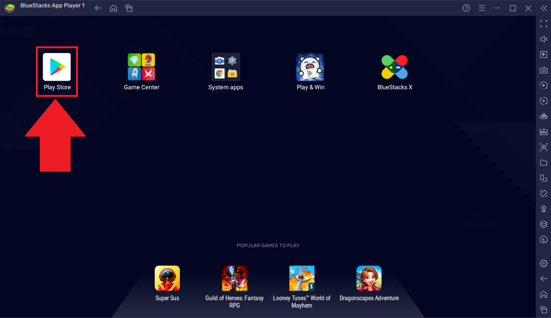
Task: Open keyboard game controls icon
Action: tap(543, 70)
